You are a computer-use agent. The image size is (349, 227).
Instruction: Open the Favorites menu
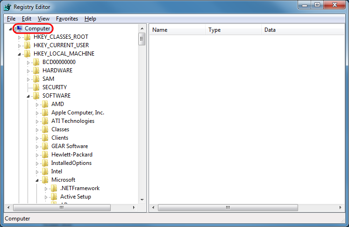click(67, 19)
